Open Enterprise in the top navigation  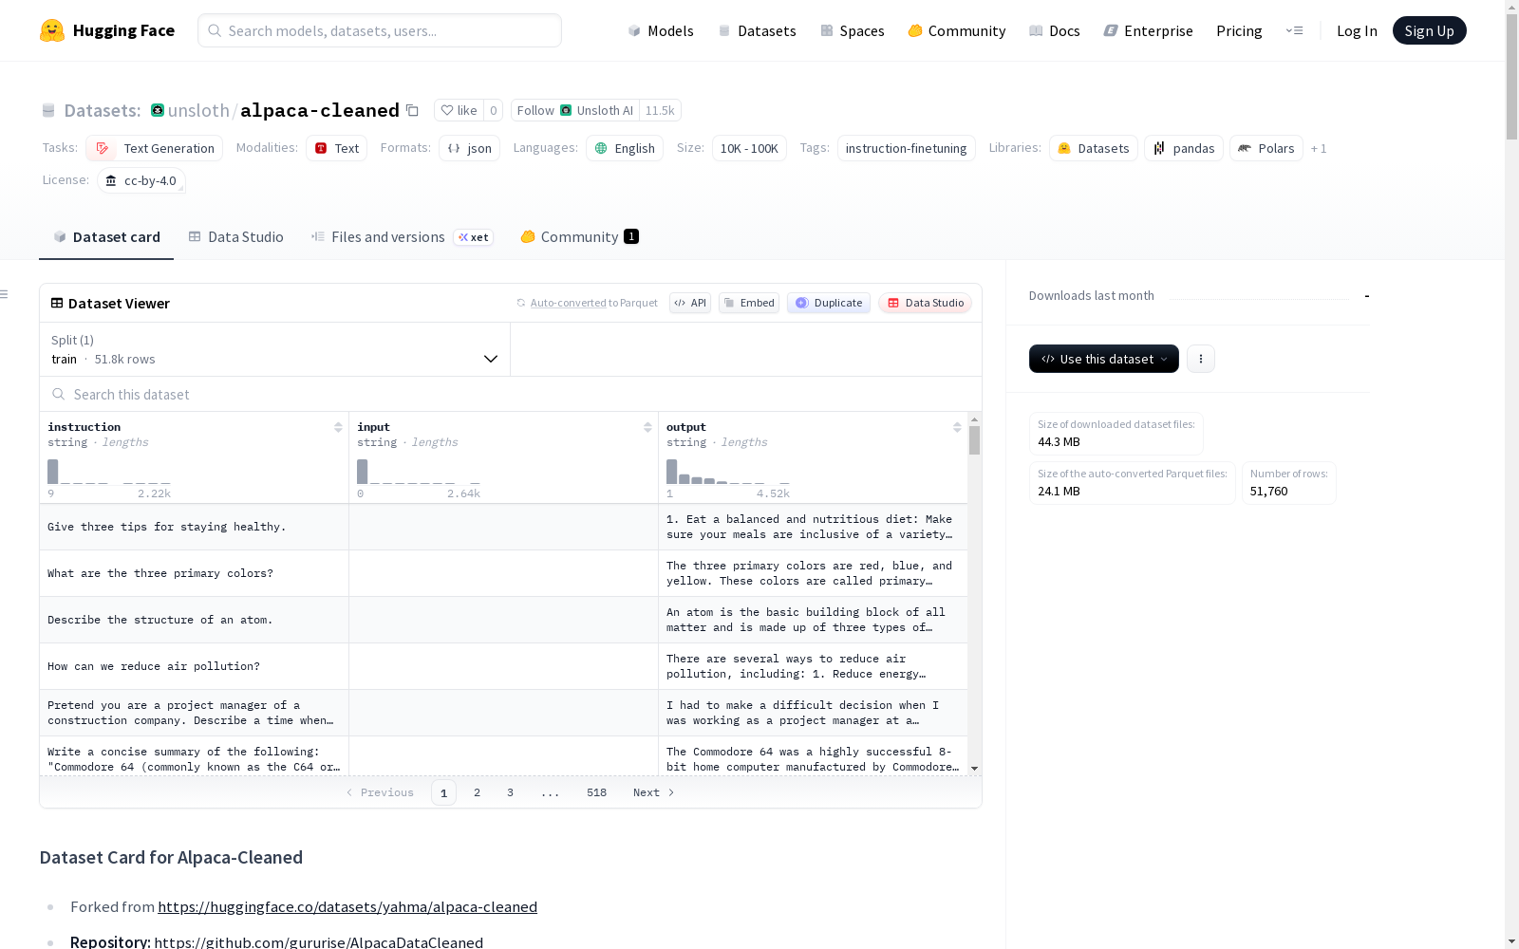(x=1148, y=30)
